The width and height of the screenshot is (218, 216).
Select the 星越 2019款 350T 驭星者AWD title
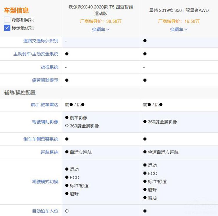tap(179, 10)
